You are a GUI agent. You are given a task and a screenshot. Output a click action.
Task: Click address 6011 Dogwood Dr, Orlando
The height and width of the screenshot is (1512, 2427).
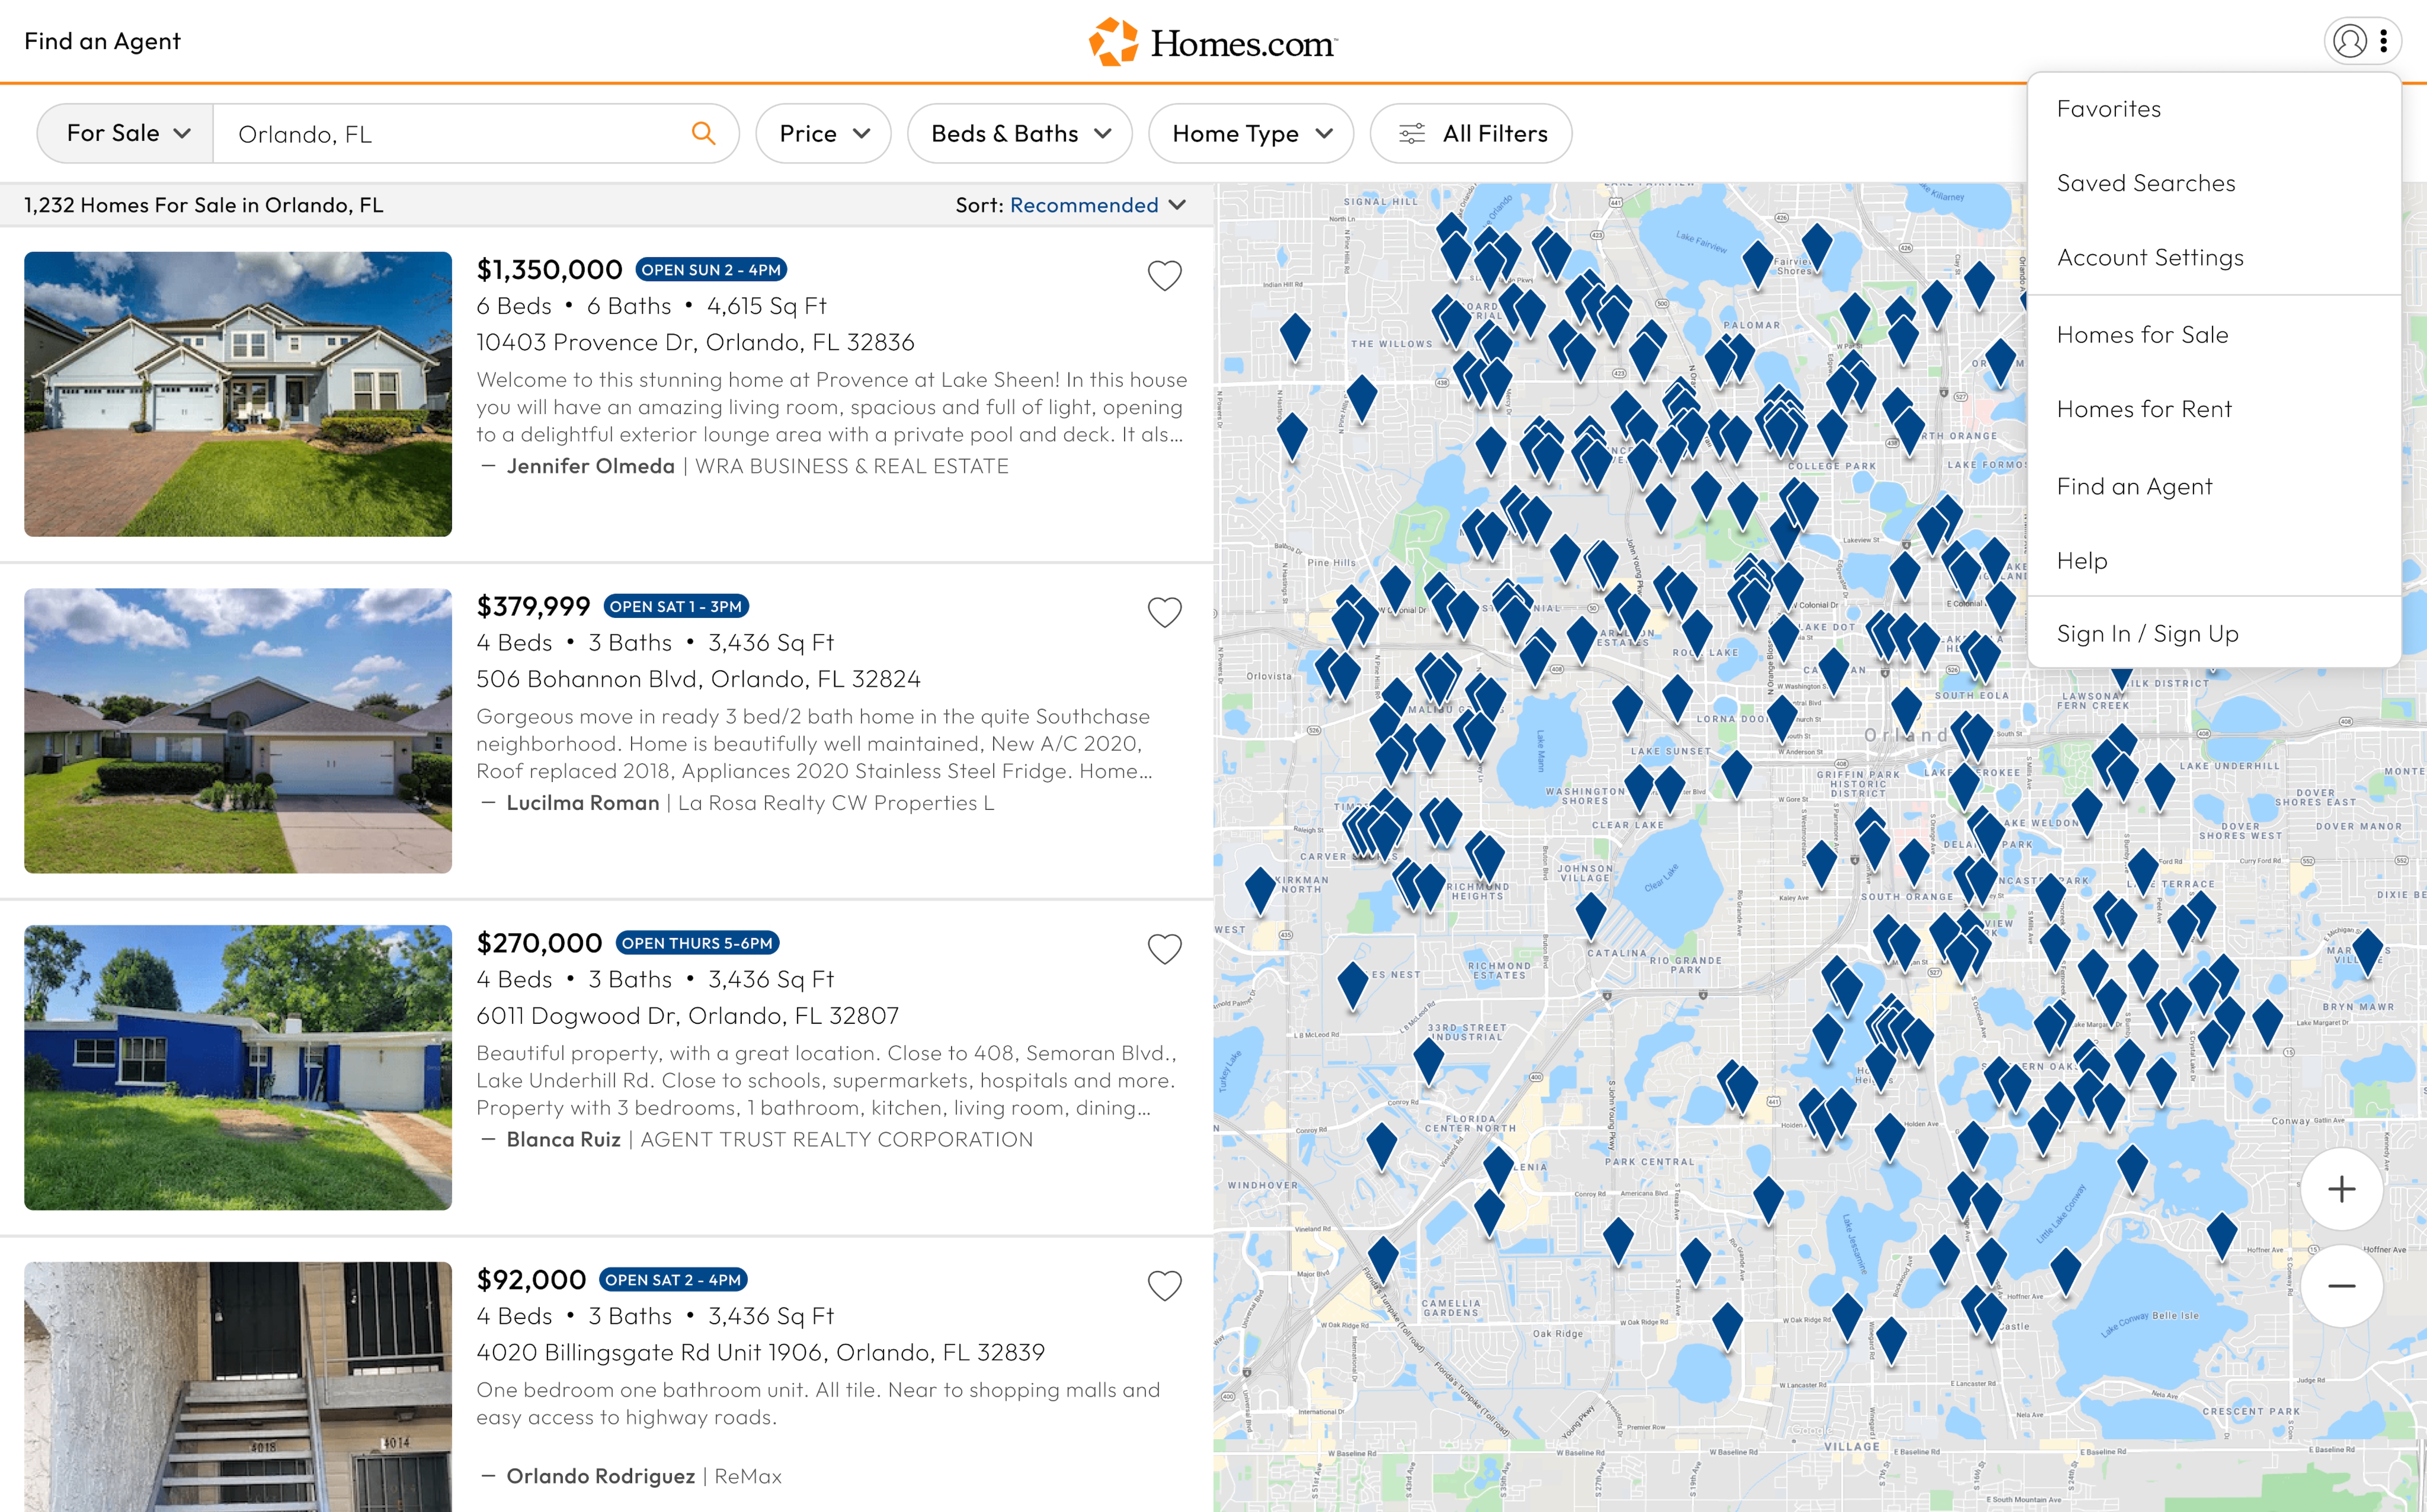tap(687, 1016)
